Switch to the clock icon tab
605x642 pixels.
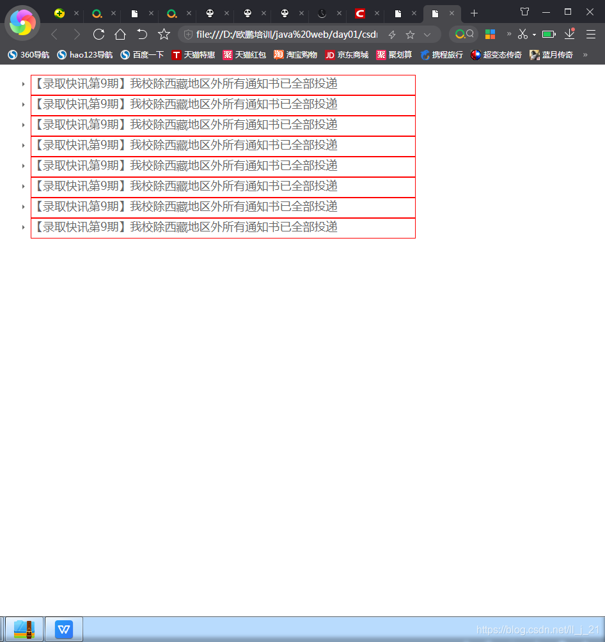tap(322, 13)
